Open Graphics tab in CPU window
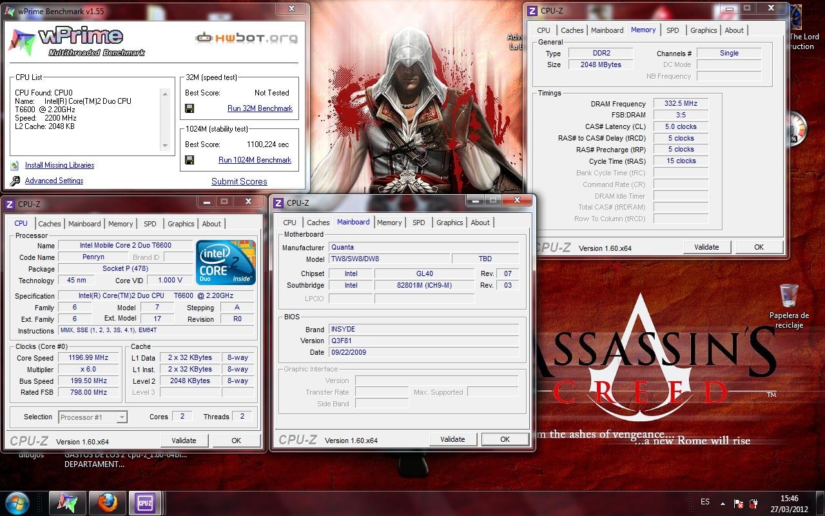The width and height of the screenshot is (825, 516). coord(181,224)
